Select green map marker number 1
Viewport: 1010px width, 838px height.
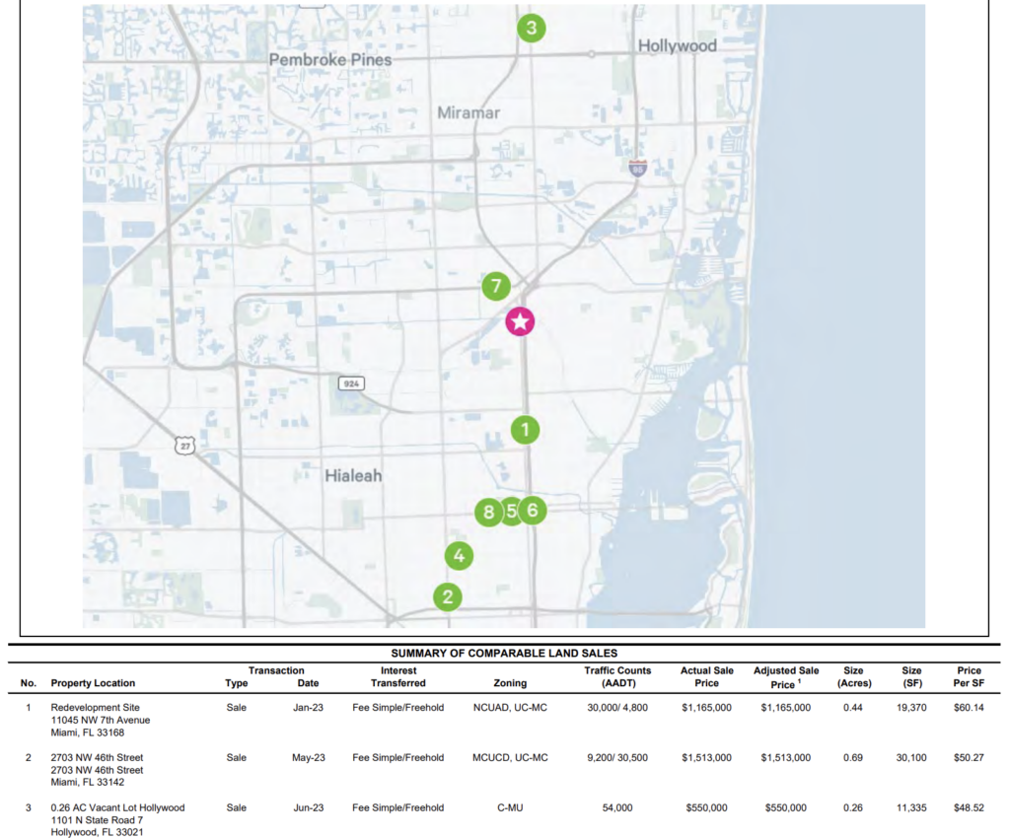[x=526, y=429]
